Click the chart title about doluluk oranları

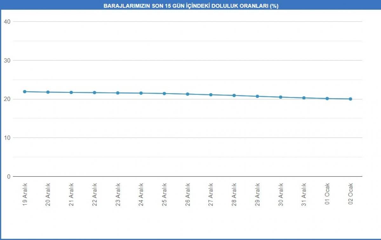click(x=191, y=6)
